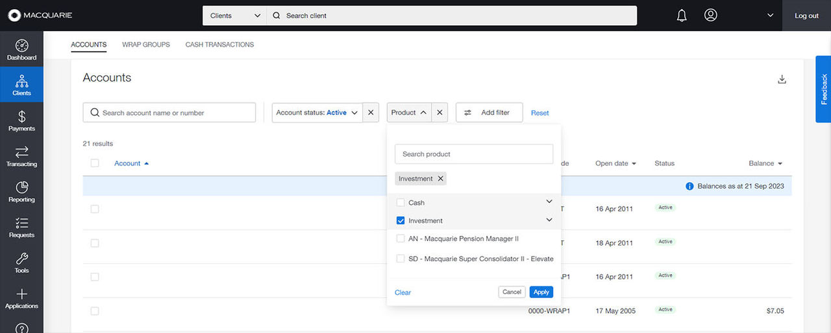
Task: Select the row dated 17 May 2005
Action: click(x=95, y=310)
